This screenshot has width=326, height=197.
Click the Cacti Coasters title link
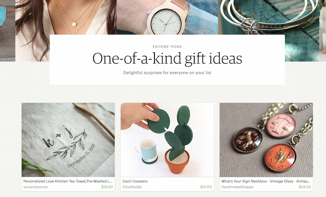point(135,181)
